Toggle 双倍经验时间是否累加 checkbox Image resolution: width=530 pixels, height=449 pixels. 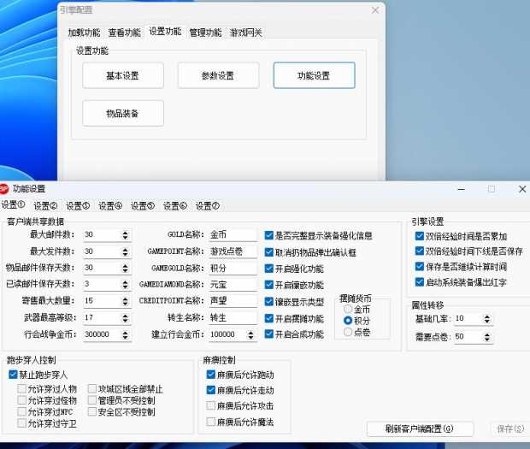coord(419,237)
